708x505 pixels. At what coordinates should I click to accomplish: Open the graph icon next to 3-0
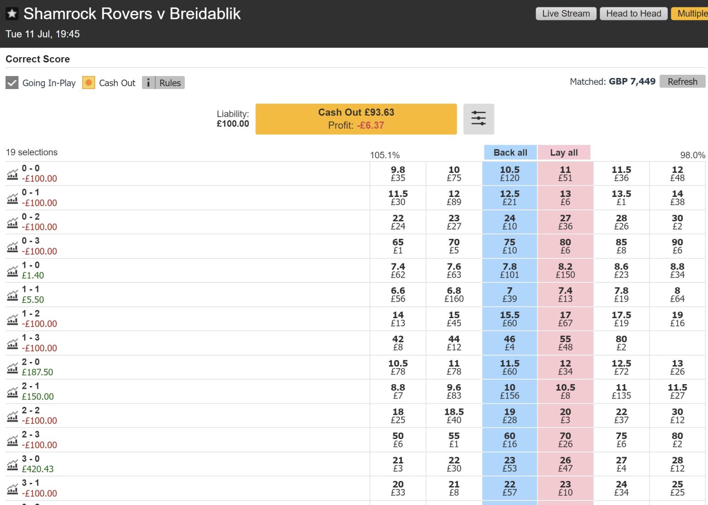click(12, 464)
